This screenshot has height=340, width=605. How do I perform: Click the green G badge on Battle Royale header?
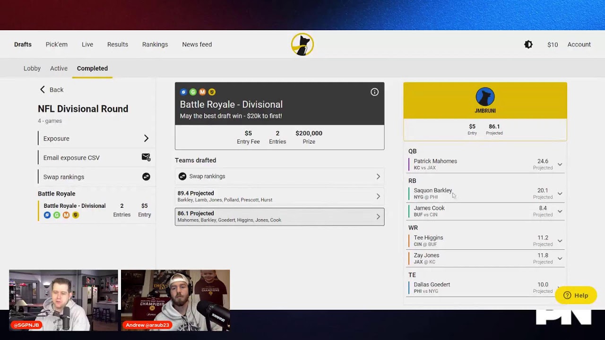click(193, 92)
